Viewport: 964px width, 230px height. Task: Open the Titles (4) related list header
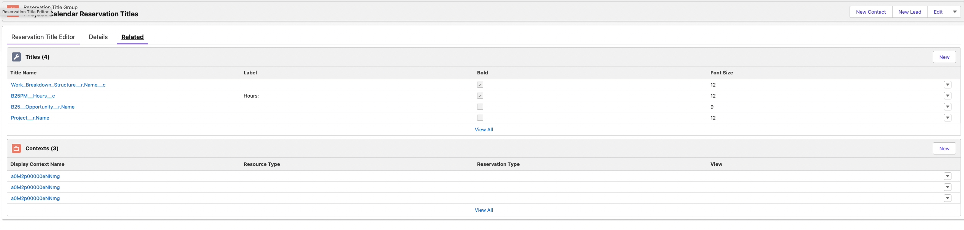(x=37, y=57)
